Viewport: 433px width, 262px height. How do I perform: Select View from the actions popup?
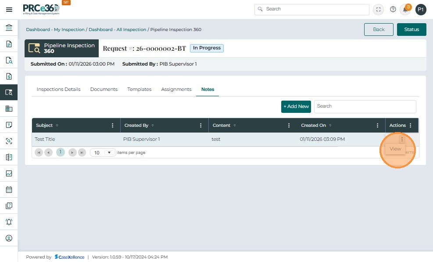(395, 149)
